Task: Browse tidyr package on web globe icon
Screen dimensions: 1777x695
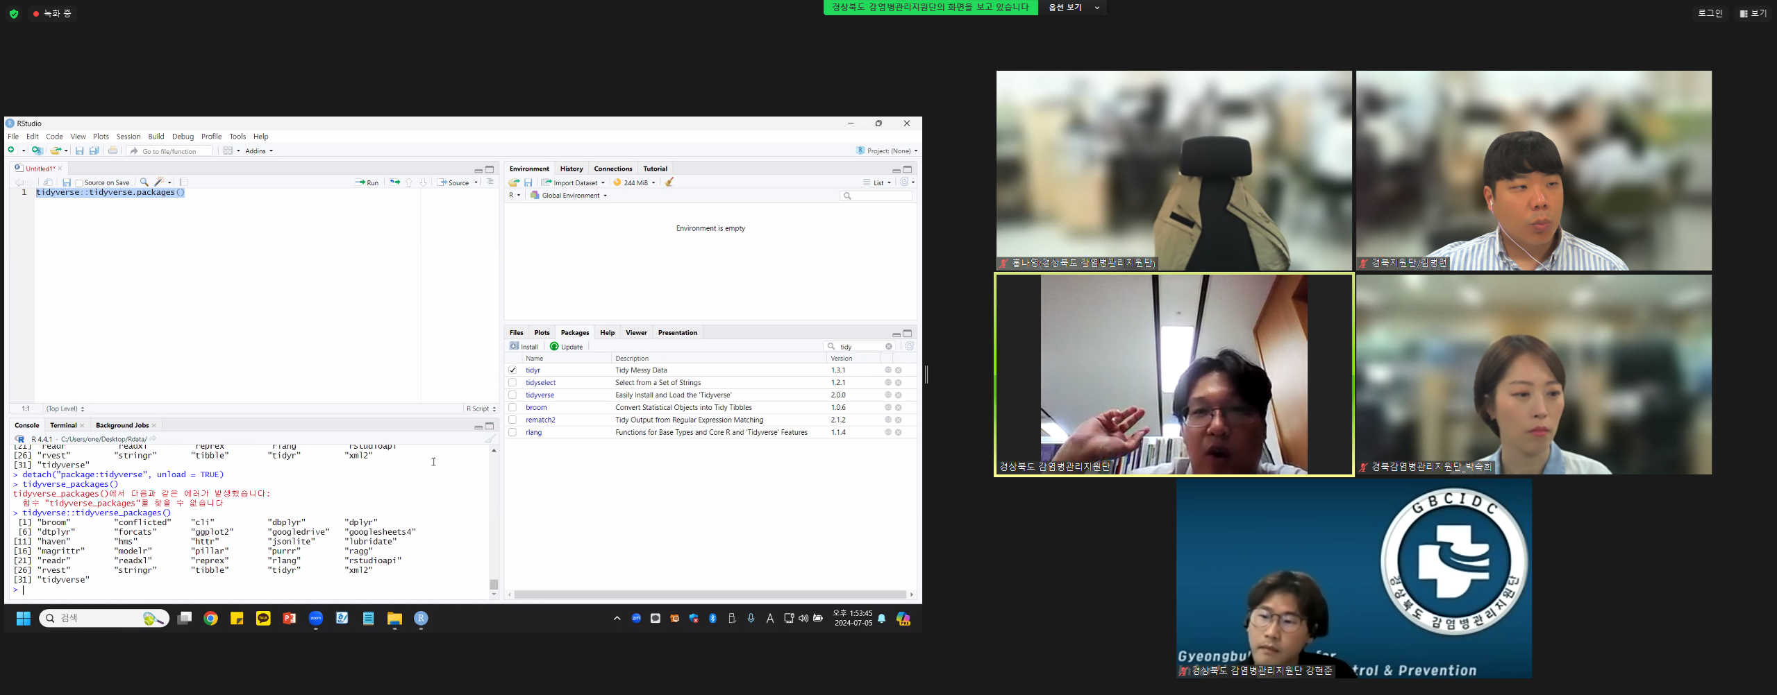Action: [887, 370]
